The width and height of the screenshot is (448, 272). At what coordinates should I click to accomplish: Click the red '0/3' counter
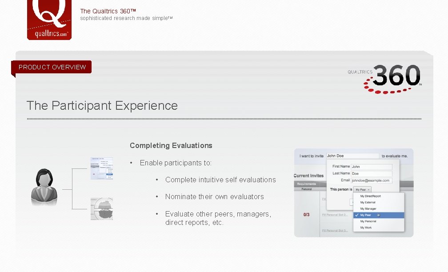click(306, 215)
